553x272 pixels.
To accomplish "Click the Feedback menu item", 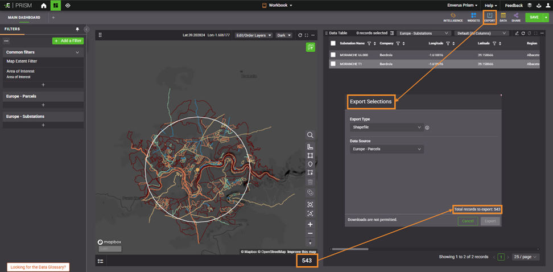I will click(514, 5).
